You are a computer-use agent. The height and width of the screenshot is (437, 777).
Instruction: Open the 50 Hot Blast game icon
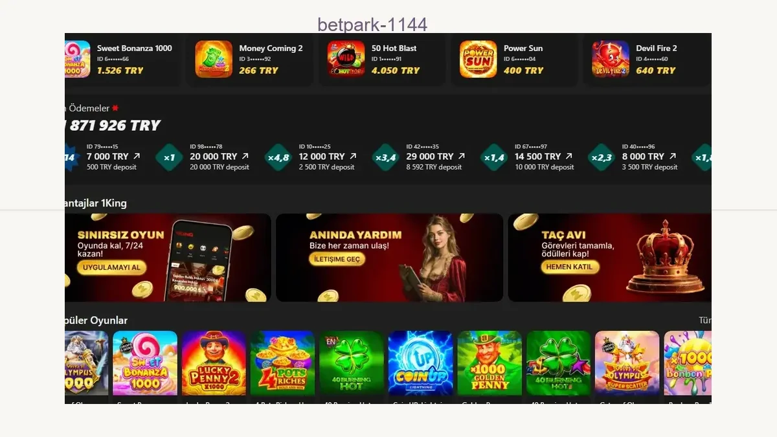(346, 59)
